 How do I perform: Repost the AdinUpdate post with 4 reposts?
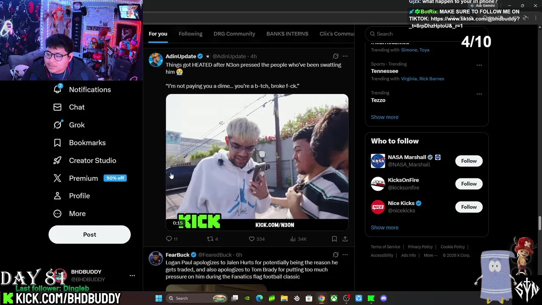(x=212, y=239)
